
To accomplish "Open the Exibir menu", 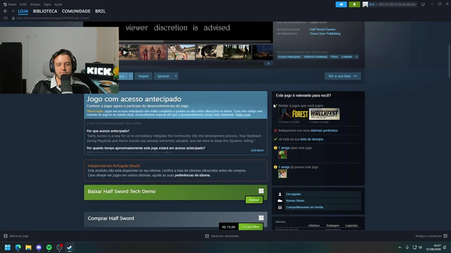I will point(23,4).
